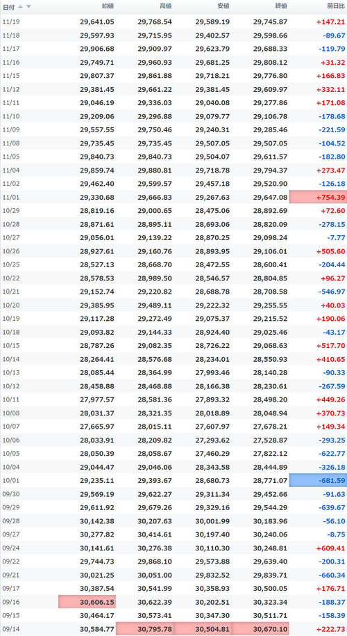This screenshot has height=636, width=347.
Task: Click the date cell 09/30
Action: tap(11, 494)
